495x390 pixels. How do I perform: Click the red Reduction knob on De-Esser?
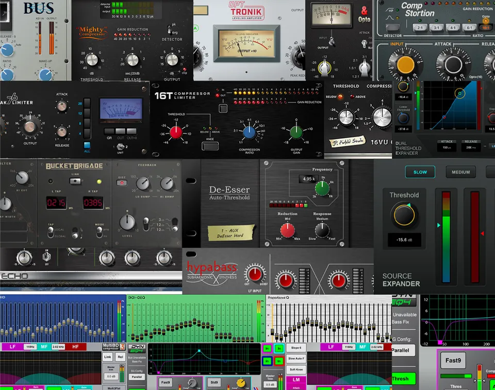tap(287, 230)
